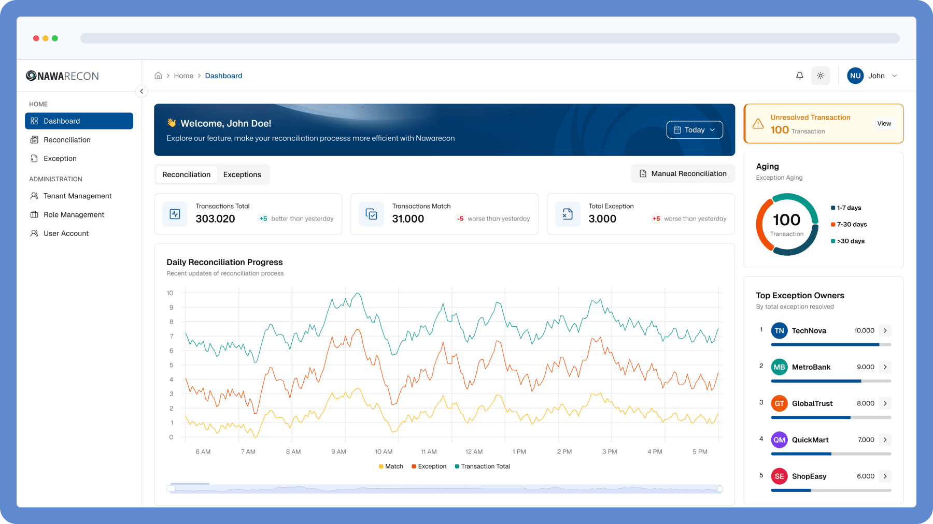Image resolution: width=933 pixels, height=524 pixels.
Task: Toggle light/dark theme sun icon
Action: tap(821, 76)
